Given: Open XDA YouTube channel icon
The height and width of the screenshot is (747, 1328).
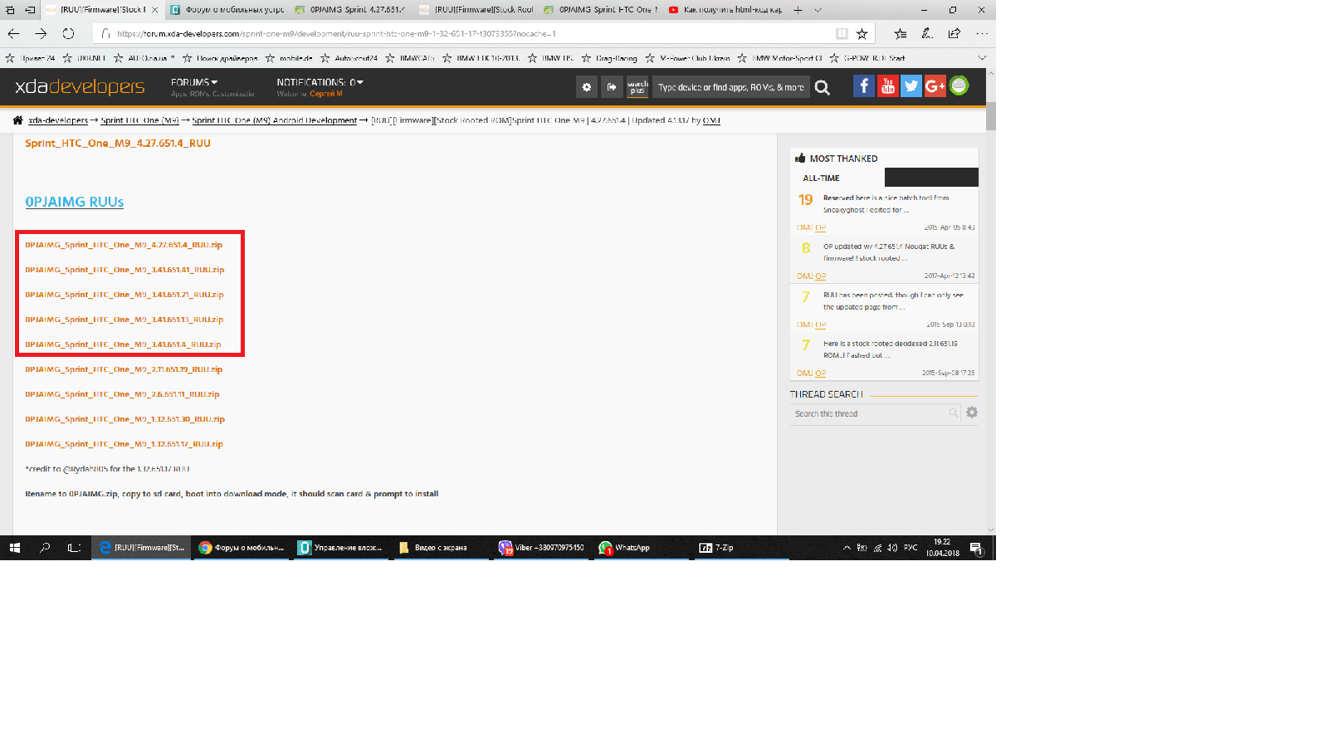Looking at the screenshot, I should point(888,86).
